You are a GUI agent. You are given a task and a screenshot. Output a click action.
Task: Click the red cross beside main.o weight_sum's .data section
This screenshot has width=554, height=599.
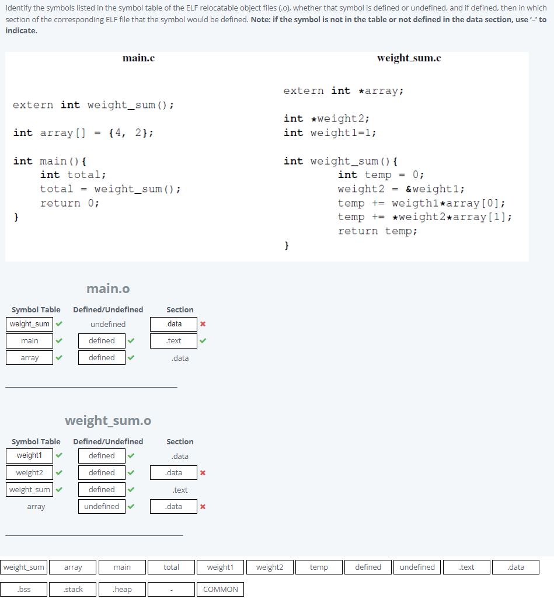[203, 324]
